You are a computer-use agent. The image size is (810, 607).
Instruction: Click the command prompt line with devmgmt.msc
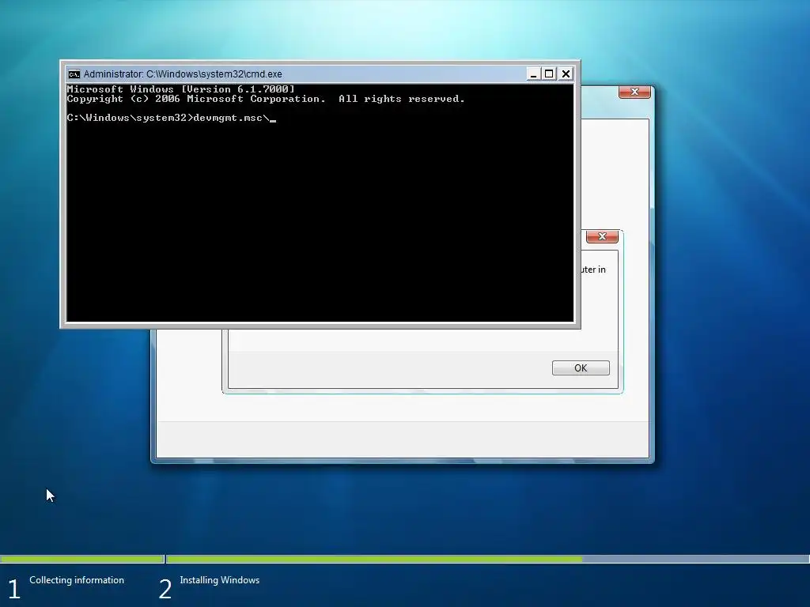tap(172, 118)
